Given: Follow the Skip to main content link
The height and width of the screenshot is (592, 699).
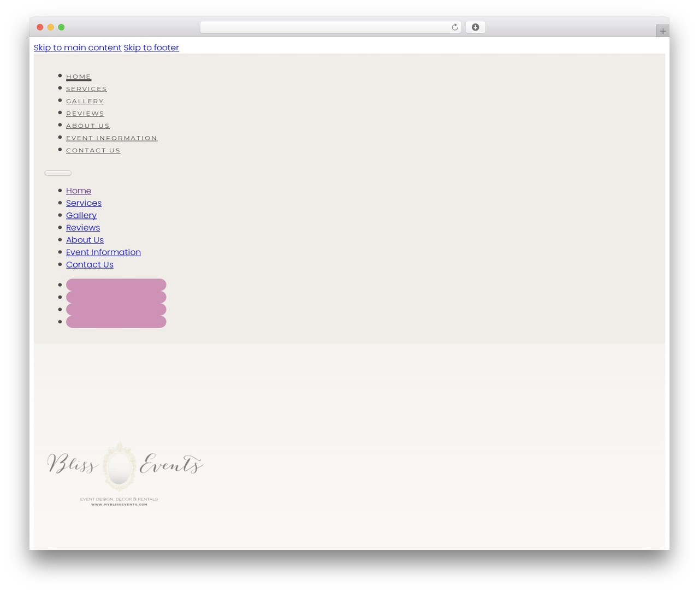Looking at the screenshot, I should pos(78,48).
